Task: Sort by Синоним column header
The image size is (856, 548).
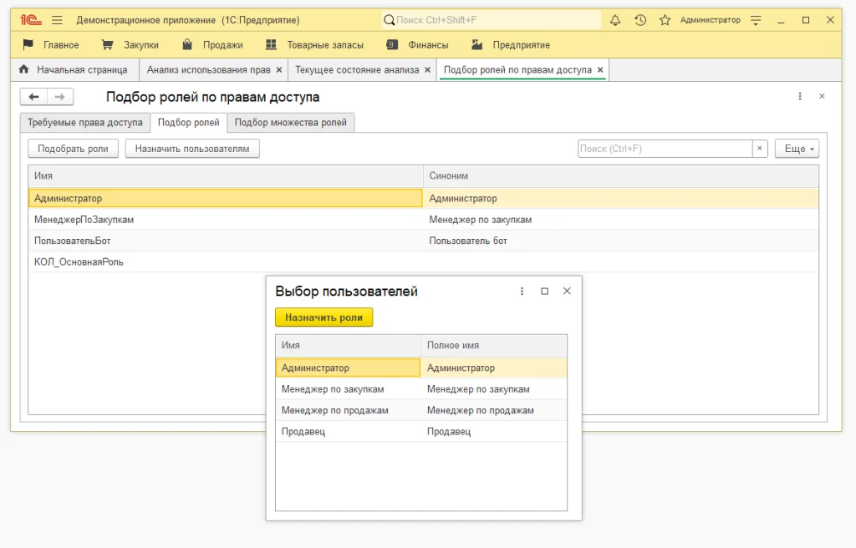Action: point(621,175)
